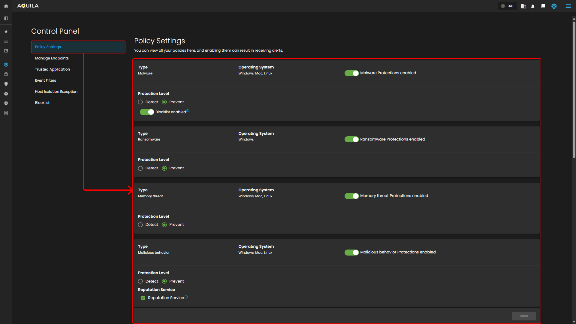
Task: Uncheck the Reputation Service checkbox
Action: [x=143, y=298]
